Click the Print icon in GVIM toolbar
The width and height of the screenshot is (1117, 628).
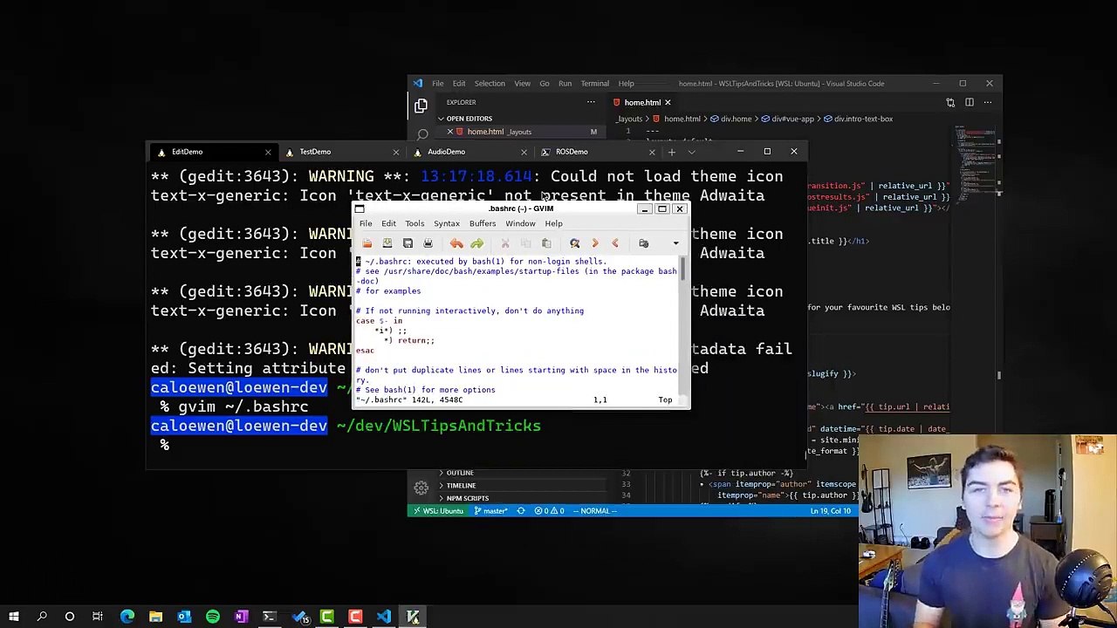tap(428, 243)
